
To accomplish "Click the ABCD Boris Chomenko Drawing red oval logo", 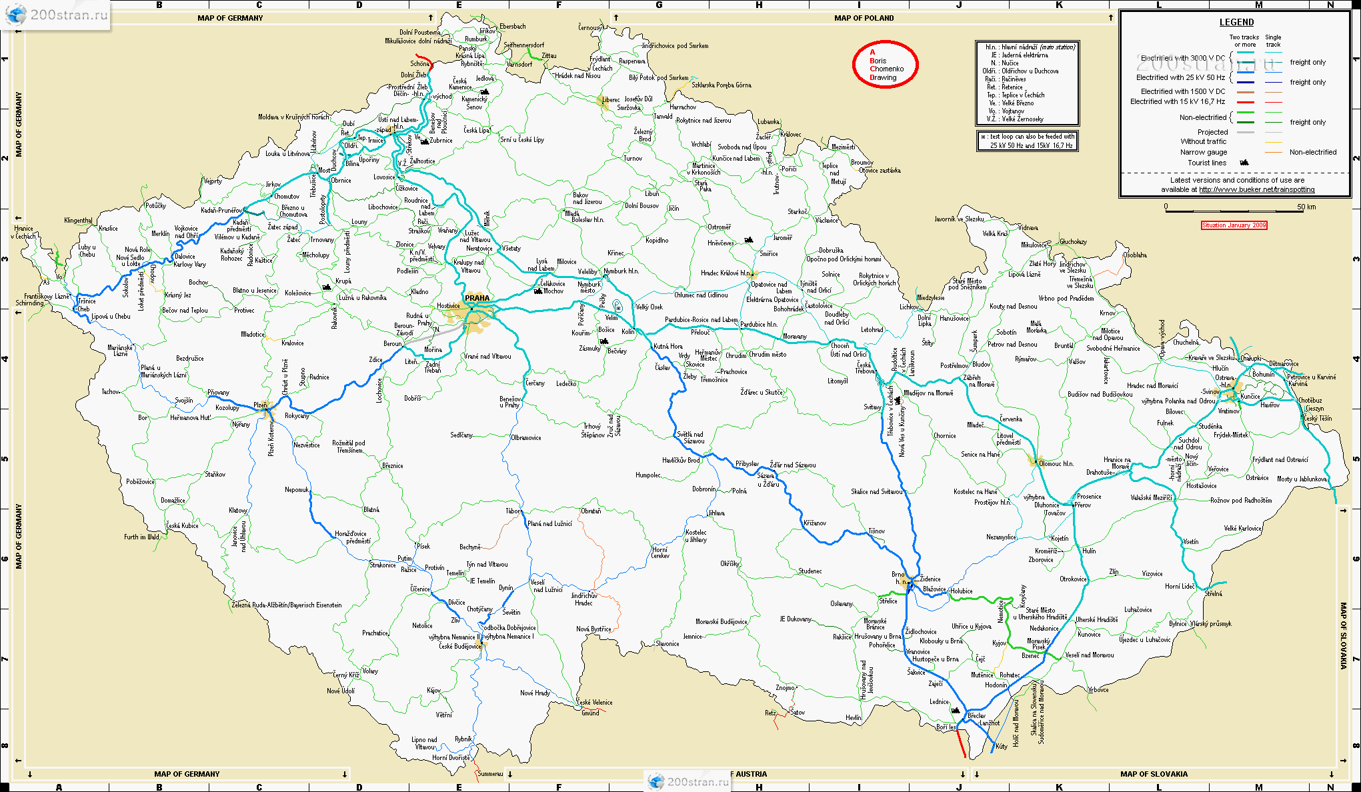I will 885,65.
